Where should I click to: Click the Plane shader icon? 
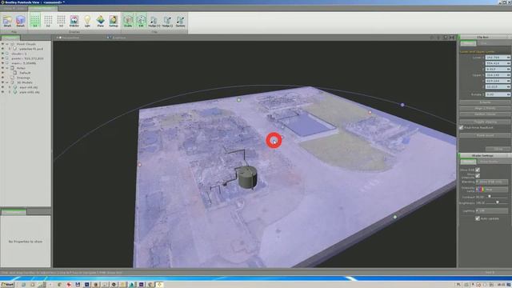pos(100,20)
